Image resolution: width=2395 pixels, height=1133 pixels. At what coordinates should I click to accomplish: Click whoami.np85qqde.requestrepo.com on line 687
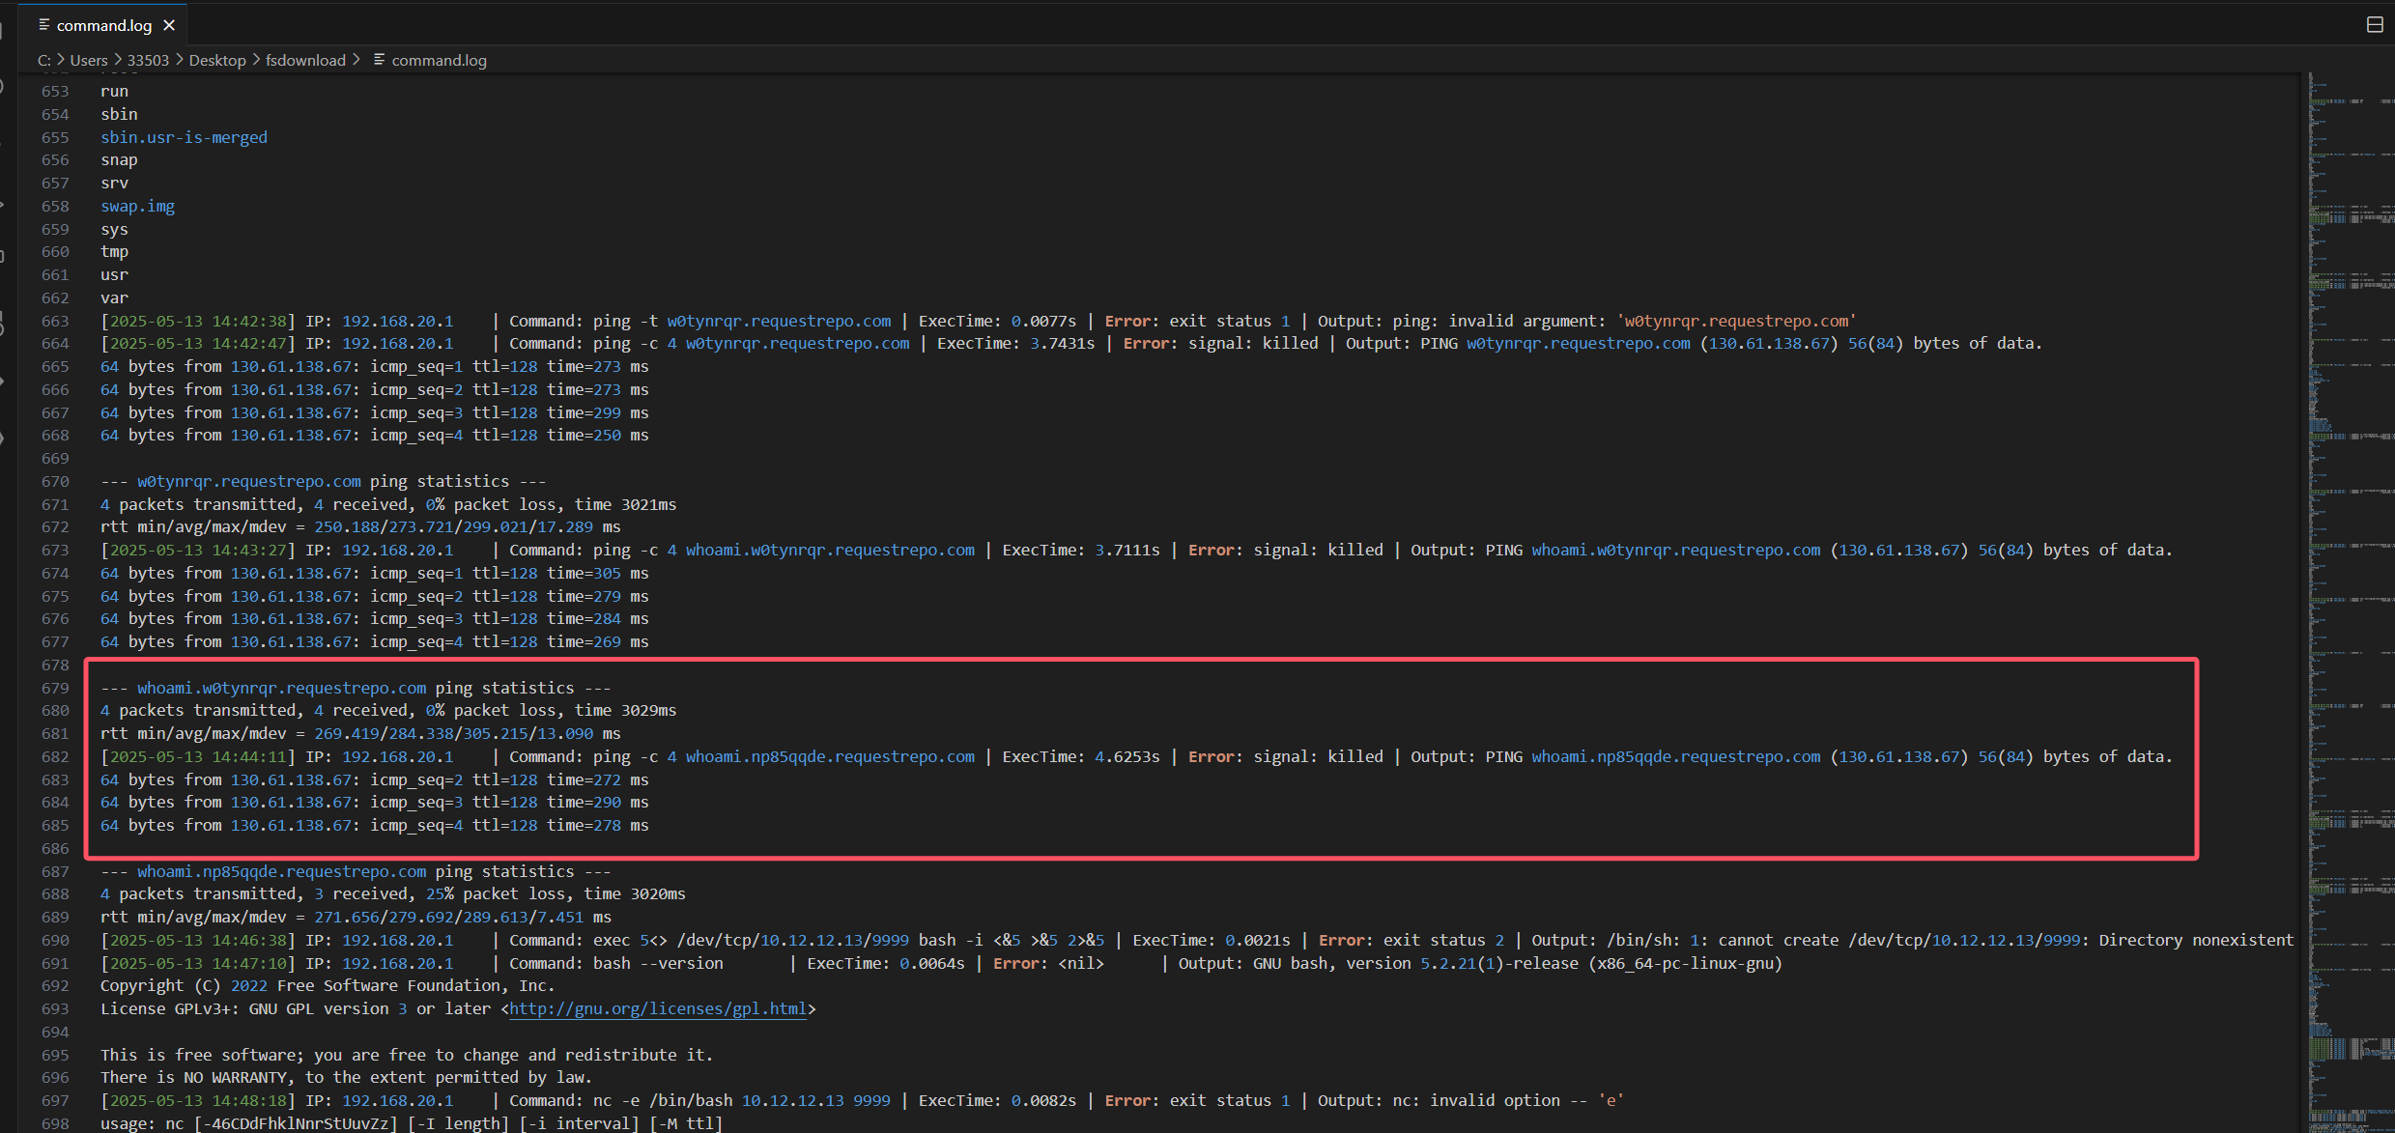(x=281, y=871)
